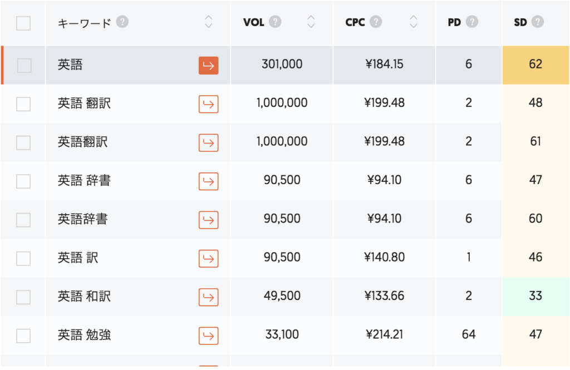Sort by keyword using the sort arrows
This screenshot has width=570, height=370.
click(x=209, y=22)
